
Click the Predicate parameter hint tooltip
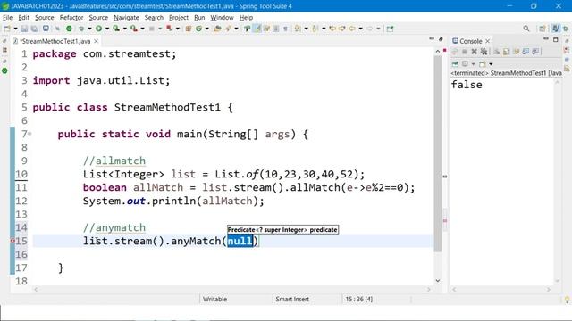[282, 230]
